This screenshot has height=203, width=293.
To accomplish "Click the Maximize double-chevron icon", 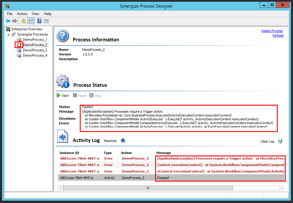I will 123,141.
